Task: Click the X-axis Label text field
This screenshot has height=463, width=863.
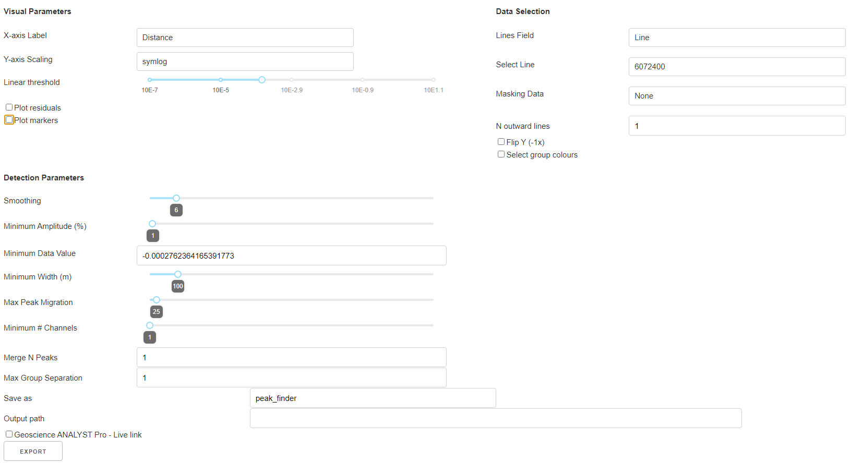Action: 245,38
